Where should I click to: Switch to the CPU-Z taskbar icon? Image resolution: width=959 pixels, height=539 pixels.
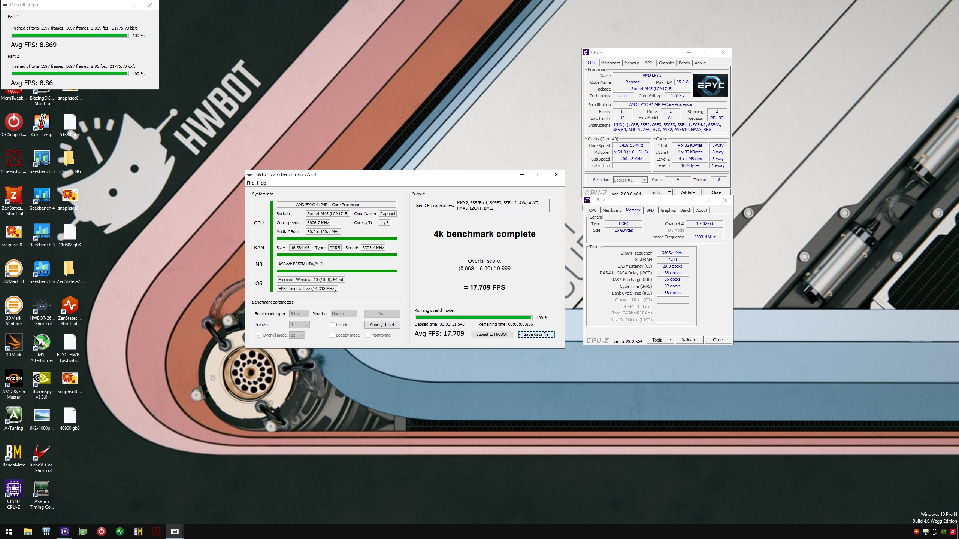64,531
